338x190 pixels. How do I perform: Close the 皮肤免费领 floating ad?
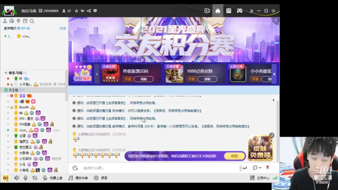(272, 135)
